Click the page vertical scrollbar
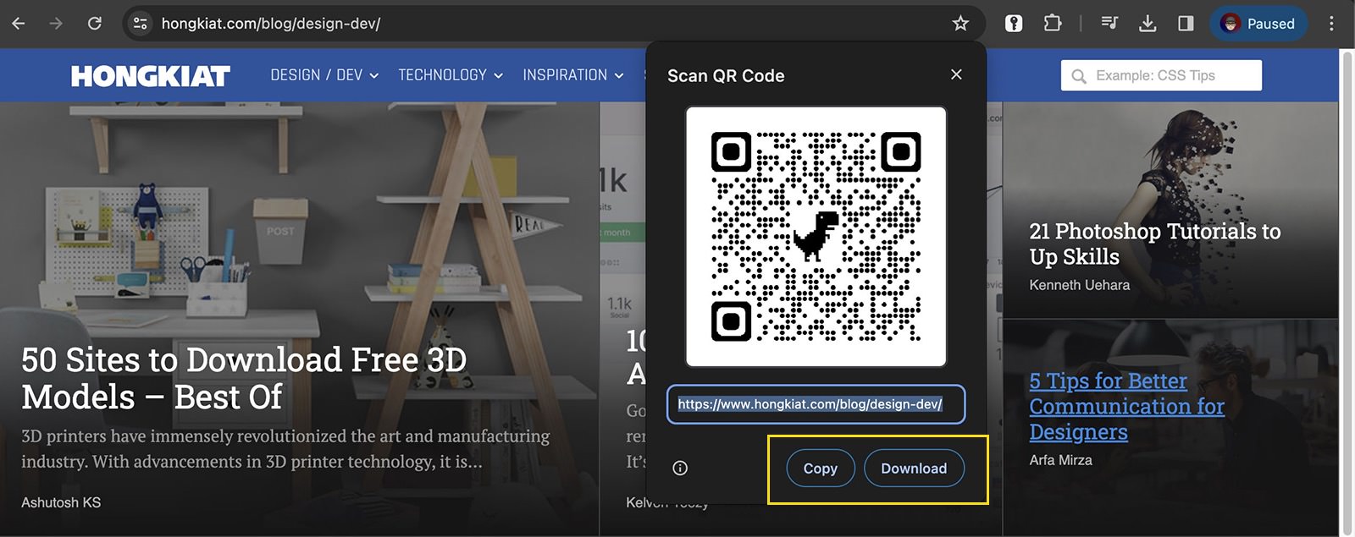The width and height of the screenshot is (1355, 537). click(x=1347, y=293)
